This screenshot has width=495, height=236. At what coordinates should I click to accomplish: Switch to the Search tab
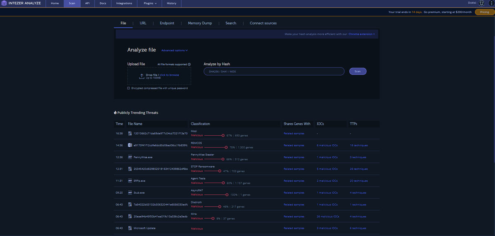[231, 23]
